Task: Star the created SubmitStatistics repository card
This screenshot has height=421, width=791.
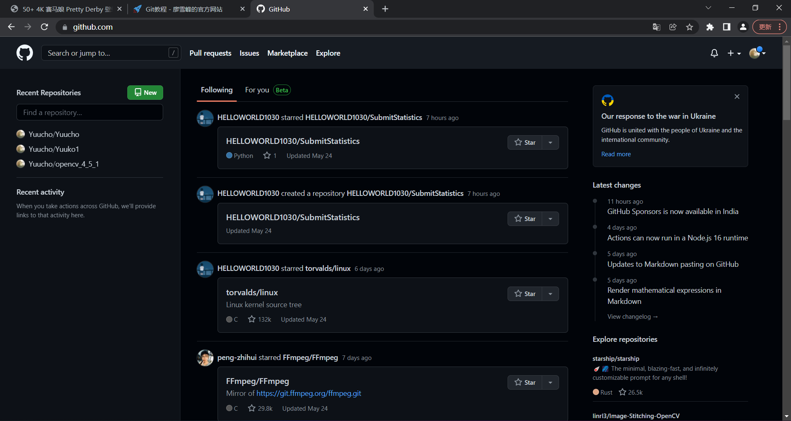Action: pos(525,219)
